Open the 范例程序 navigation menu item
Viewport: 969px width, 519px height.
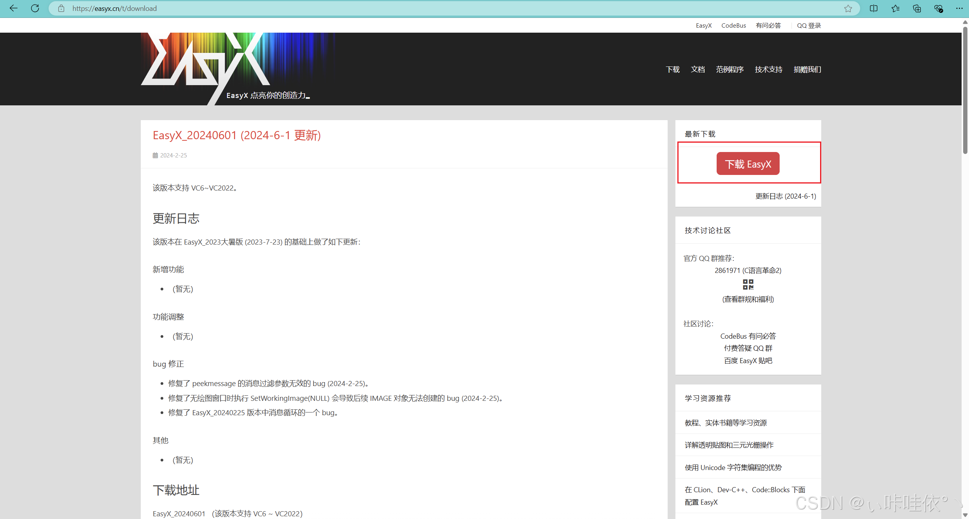pos(730,69)
